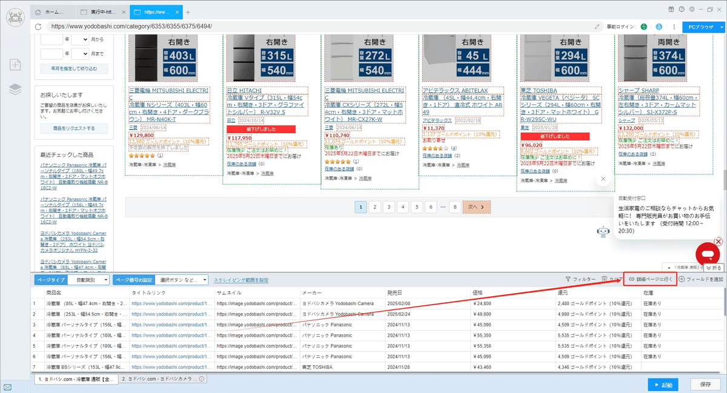Screen dimensions: 727x393
Task: Click the 商品名 column header
Action: pyautogui.click(x=87, y=293)
